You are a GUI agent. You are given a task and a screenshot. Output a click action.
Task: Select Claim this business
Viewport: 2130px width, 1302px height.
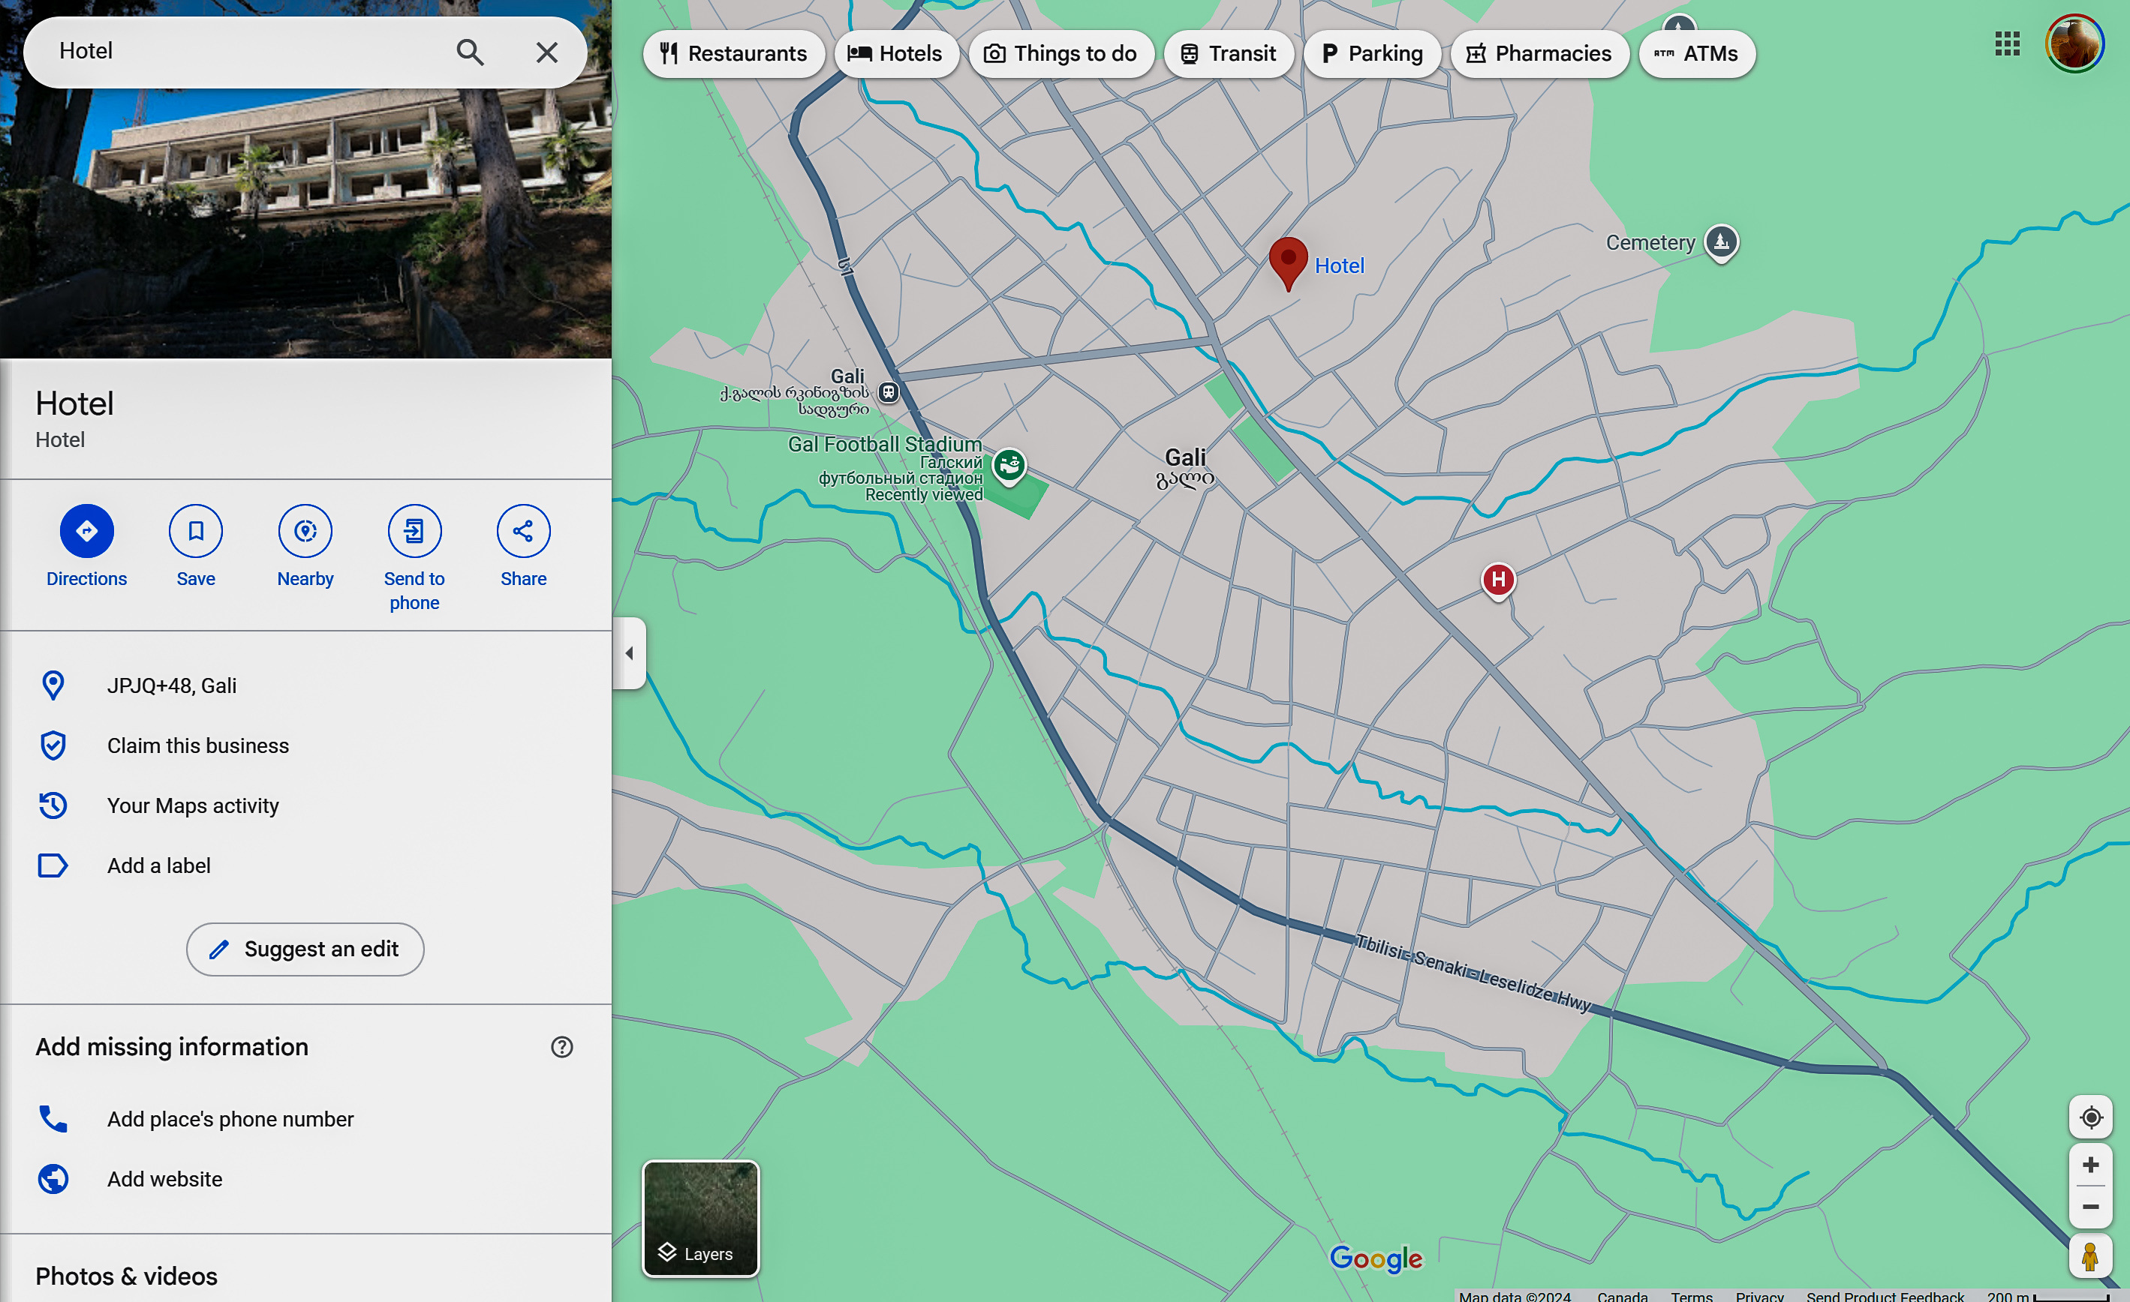[x=198, y=745]
